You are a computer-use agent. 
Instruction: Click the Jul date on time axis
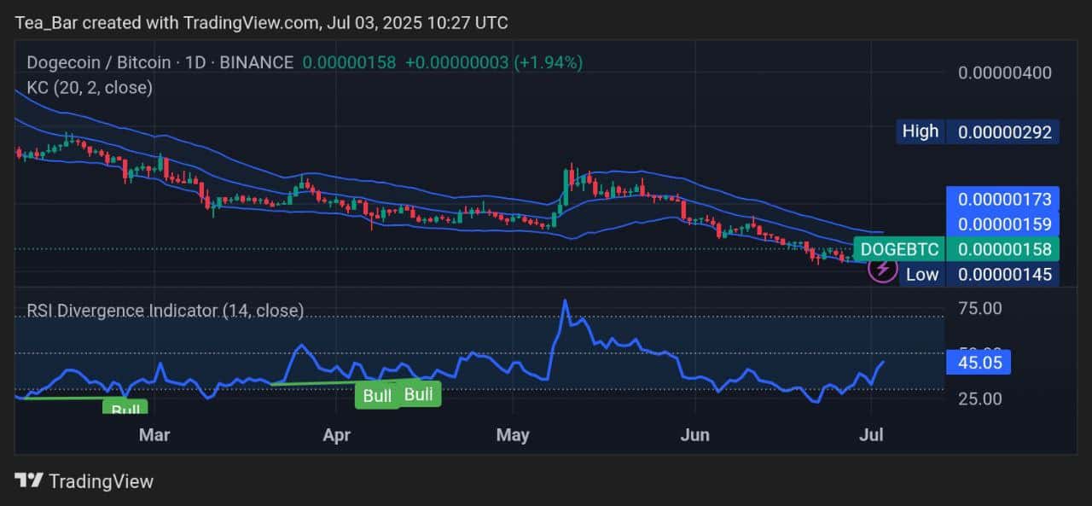872,435
